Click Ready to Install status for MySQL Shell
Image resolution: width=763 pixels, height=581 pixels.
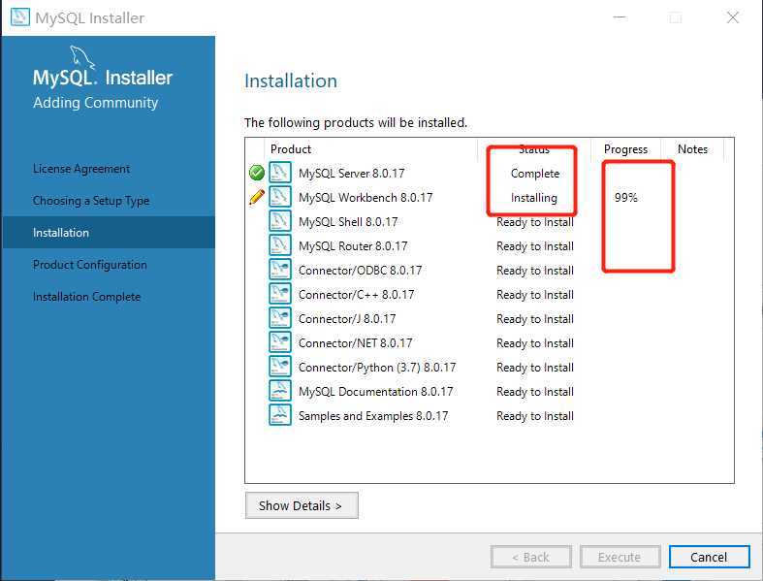[x=535, y=222]
